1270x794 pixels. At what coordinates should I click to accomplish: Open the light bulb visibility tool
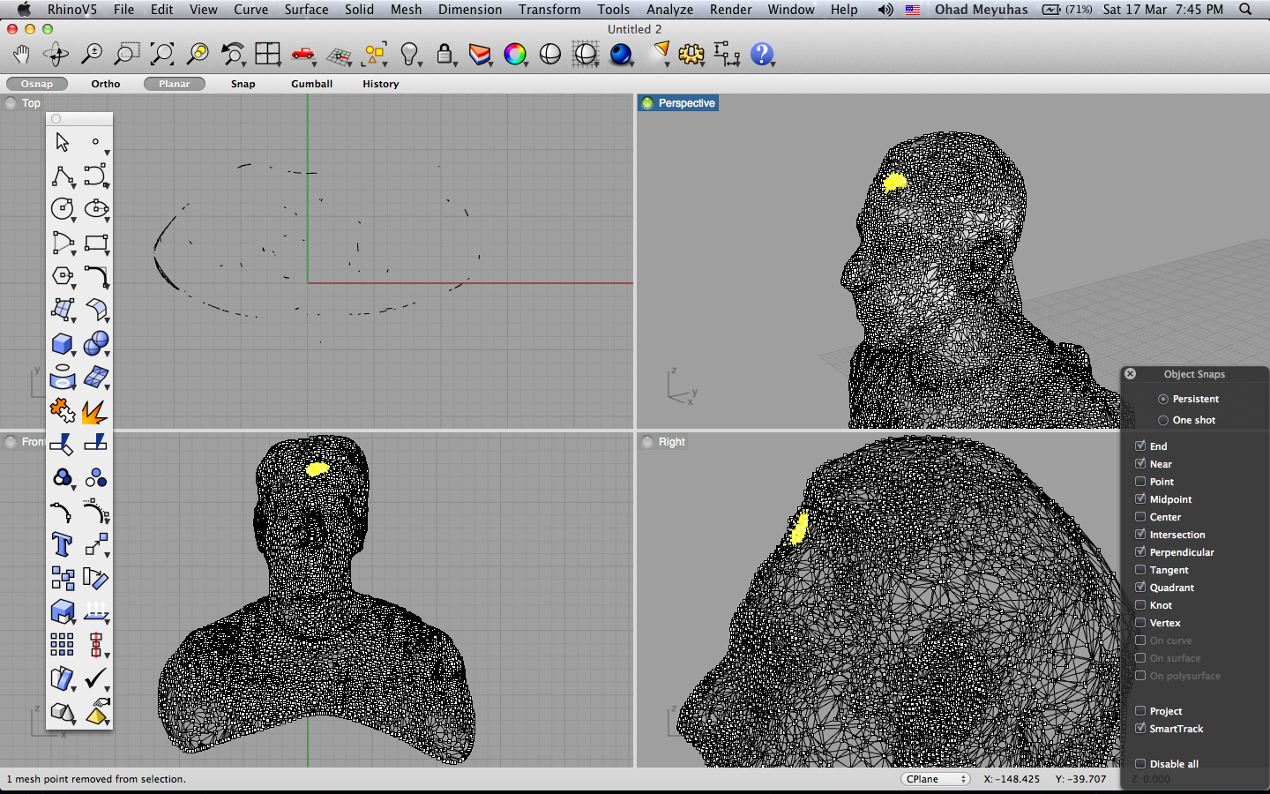[408, 55]
